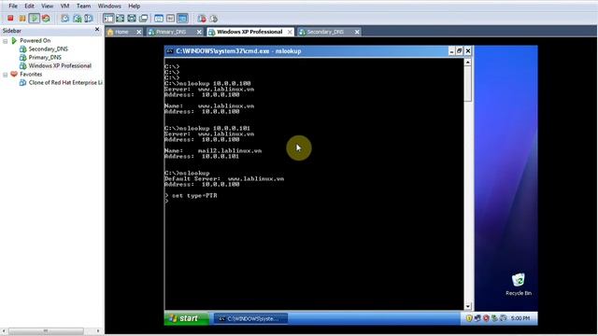598x336 pixels.
Task: Close the Home tab
Action: [x=139, y=32]
